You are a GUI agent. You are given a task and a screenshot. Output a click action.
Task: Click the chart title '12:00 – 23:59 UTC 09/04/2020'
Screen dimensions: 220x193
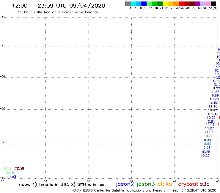pyautogui.click(x=59, y=6)
